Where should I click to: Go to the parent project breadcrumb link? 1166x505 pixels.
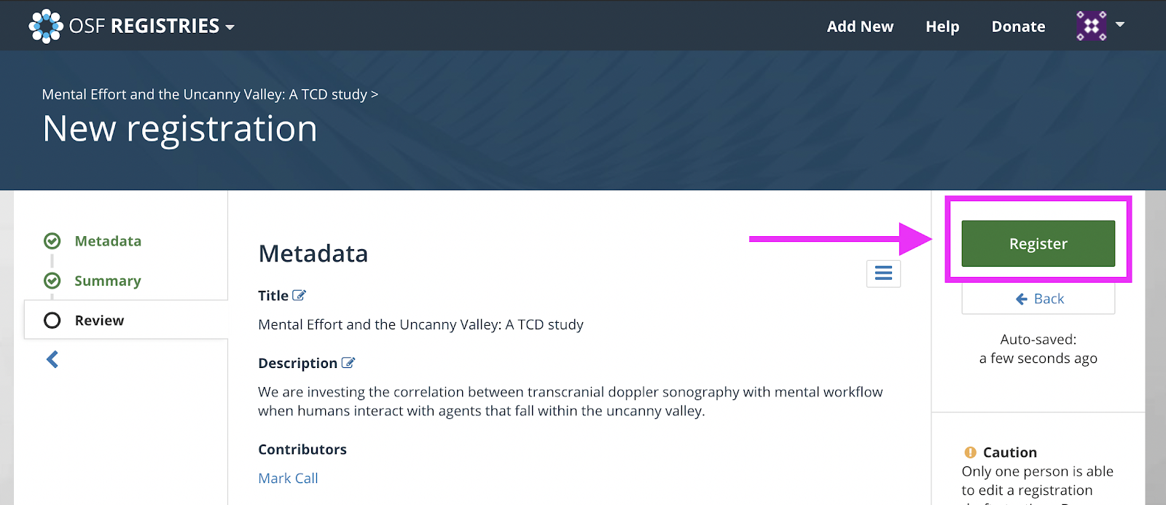(x=205, y=94)
